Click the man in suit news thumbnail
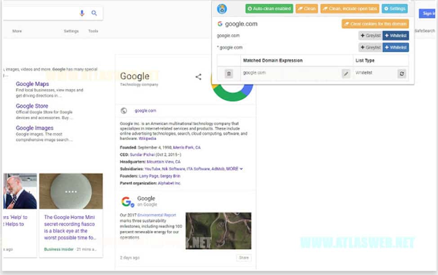 click(x=20, y=191)
